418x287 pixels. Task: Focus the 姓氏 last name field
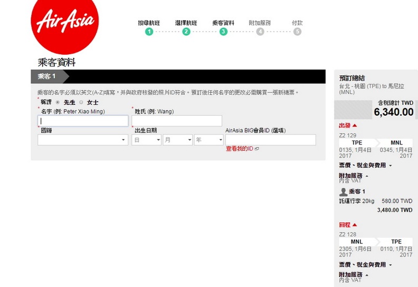click(177, 121)
